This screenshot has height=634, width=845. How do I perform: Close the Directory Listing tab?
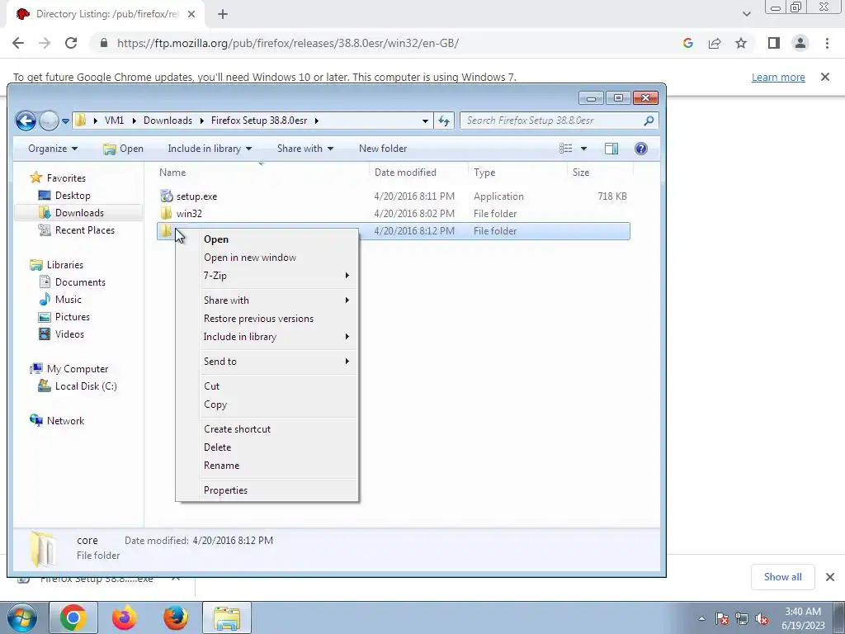pos(191,14)
